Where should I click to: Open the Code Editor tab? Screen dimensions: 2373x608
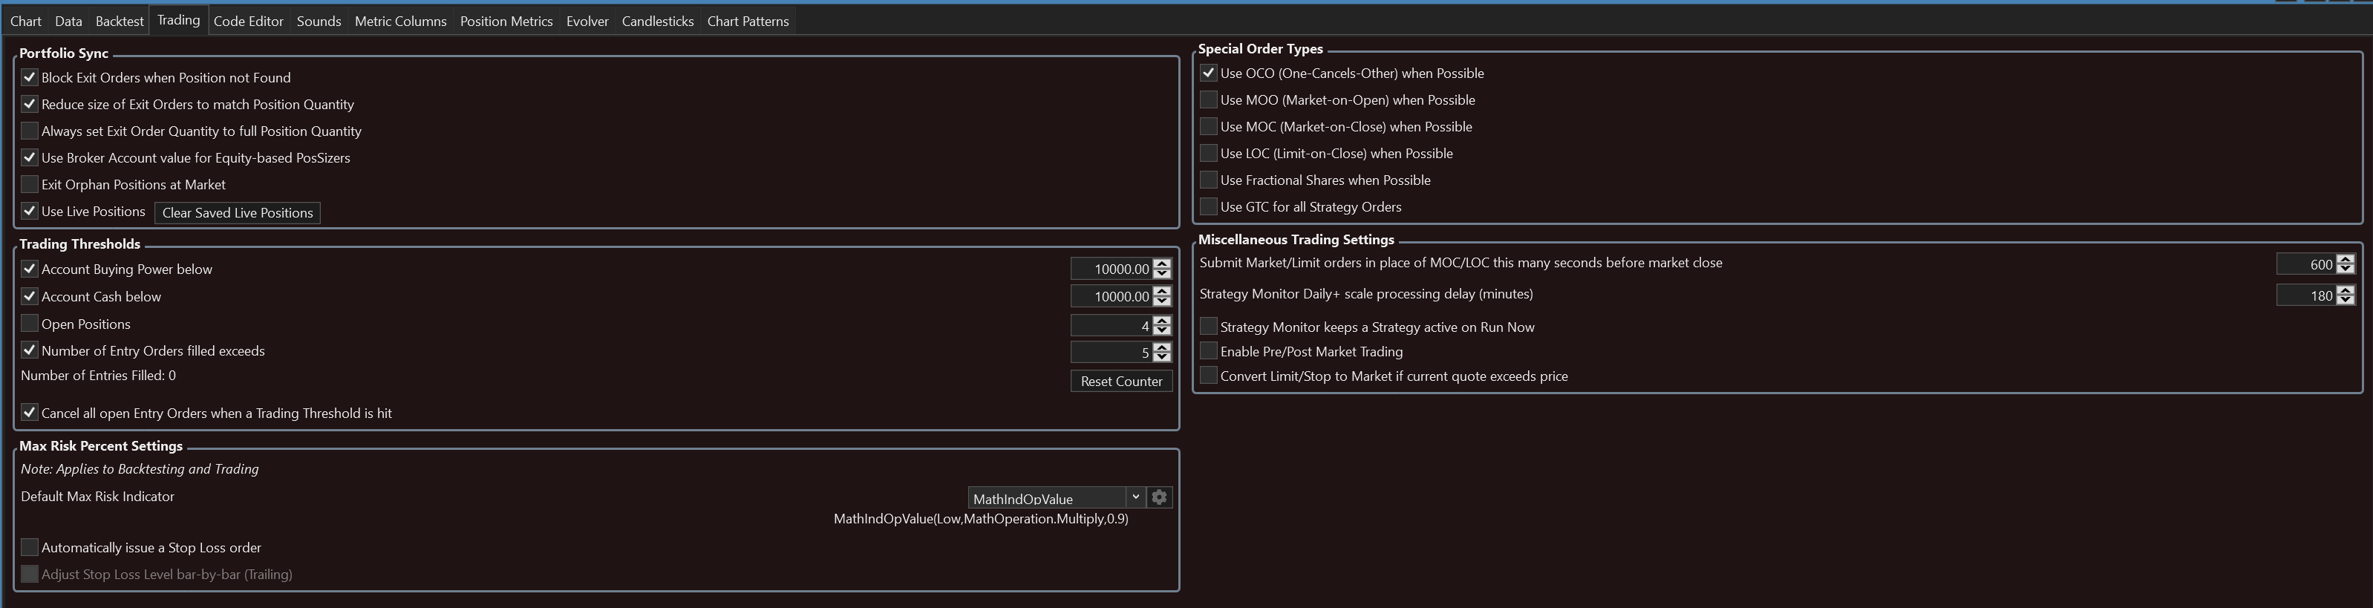[249, 22]
